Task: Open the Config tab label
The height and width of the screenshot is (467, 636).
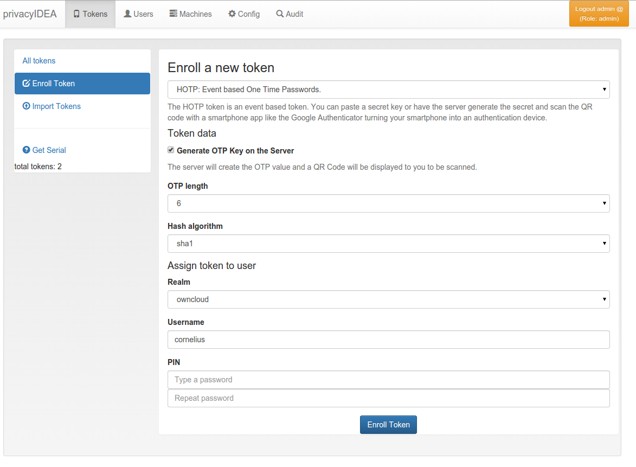Action: point(249,14)
